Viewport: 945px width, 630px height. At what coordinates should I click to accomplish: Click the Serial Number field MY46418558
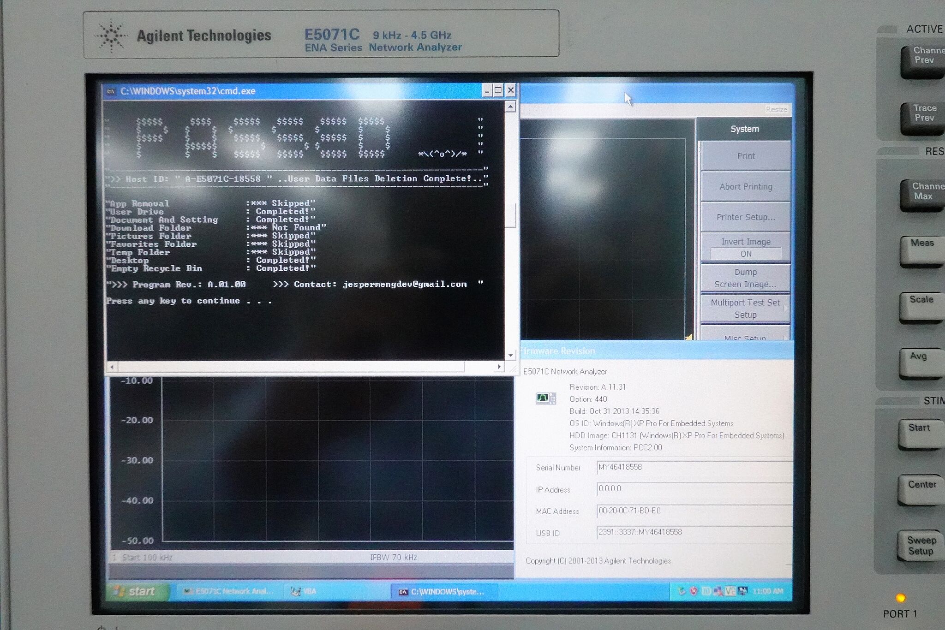pyautogui.click(x=694, y=467)
